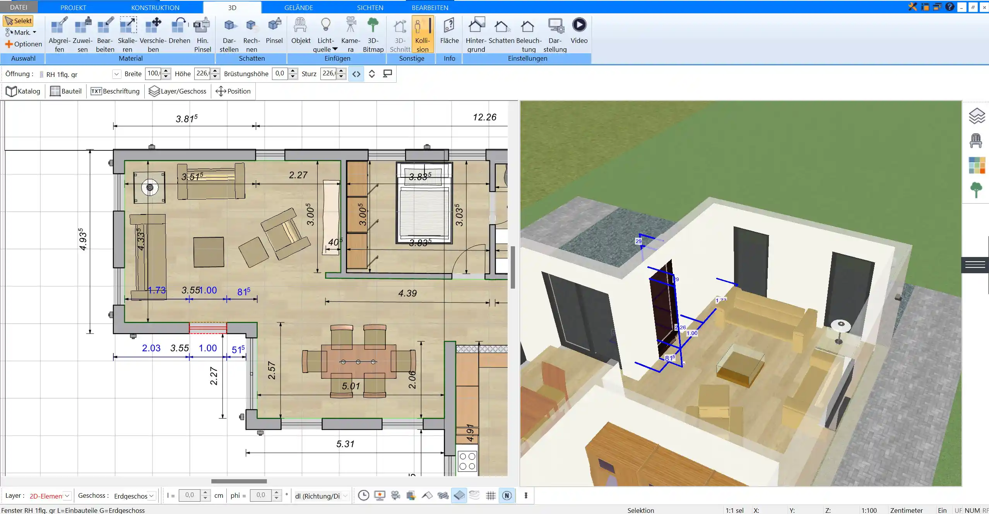
Task: Open the Mark. dropdown arrow
Action: tap(34, 32)
